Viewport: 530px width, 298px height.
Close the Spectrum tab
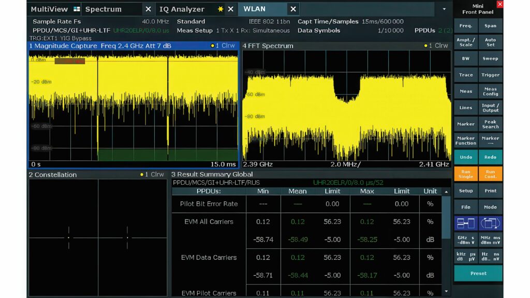148,9
